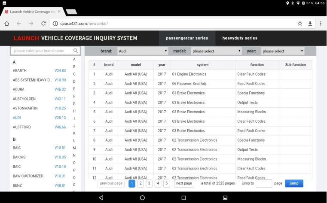Tap the brand search magnifier icon
The height and width of the screenshot is (203, 327).
tap(76, 51)
